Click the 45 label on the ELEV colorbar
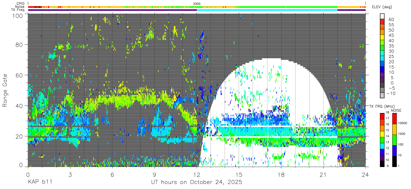 391,35
